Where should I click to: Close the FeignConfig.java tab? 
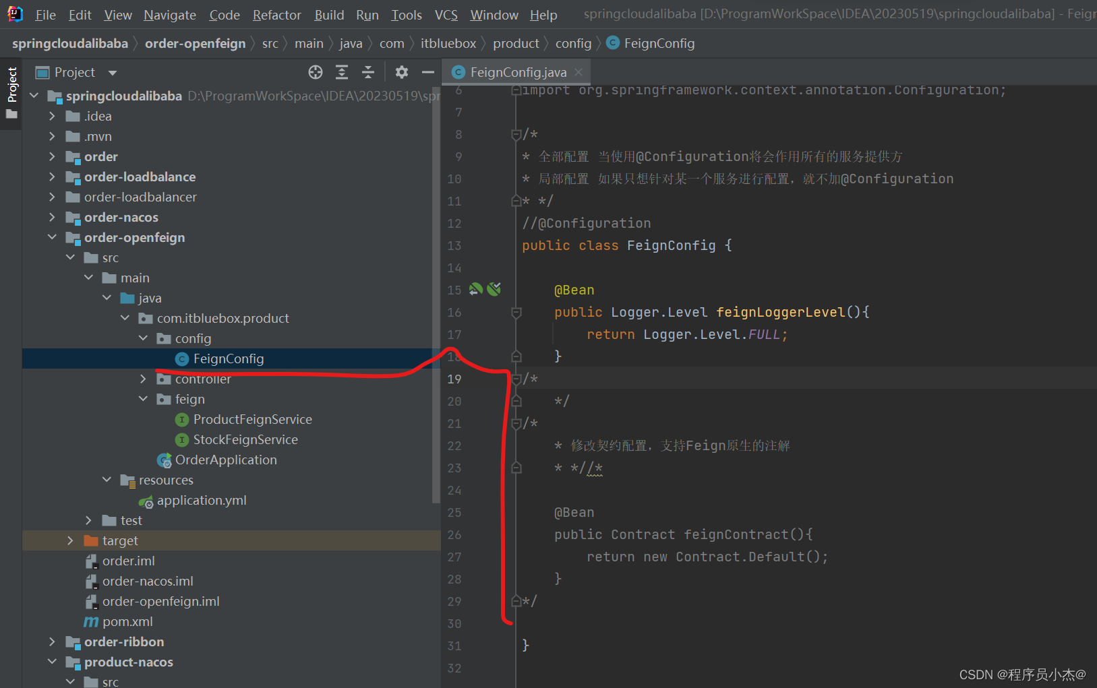(x=579, y=72)
